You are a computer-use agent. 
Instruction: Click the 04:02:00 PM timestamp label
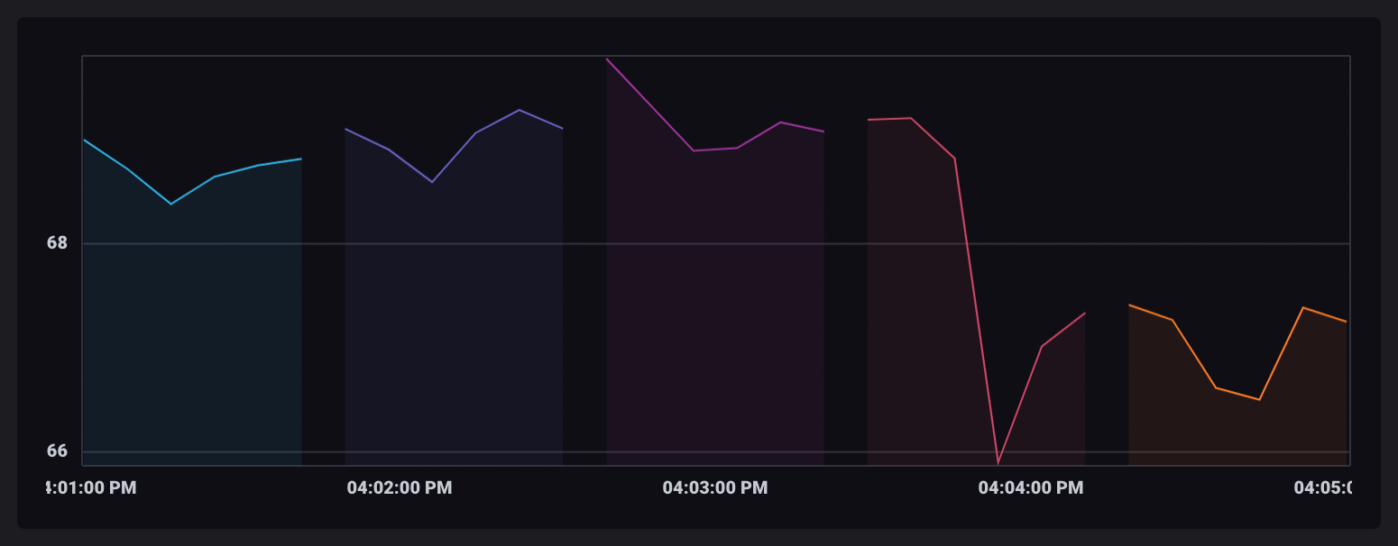[400, 487]
